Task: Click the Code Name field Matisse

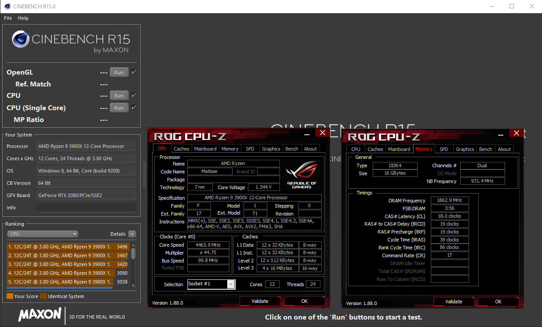Action: point(209,172)
